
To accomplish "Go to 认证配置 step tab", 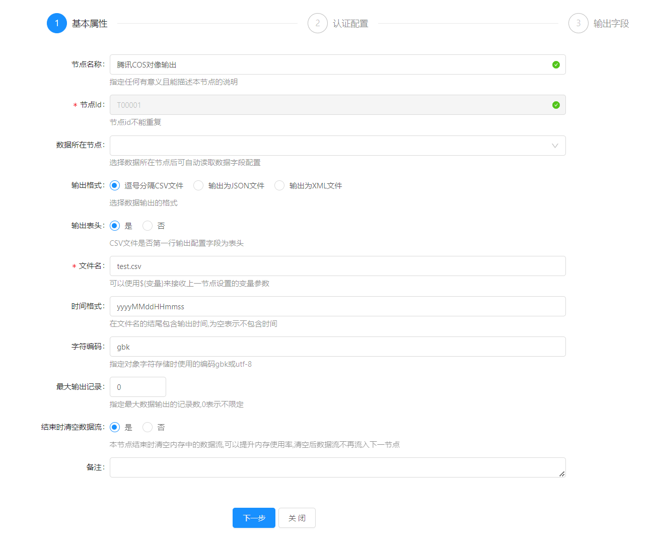I will [x=350, y=24].
